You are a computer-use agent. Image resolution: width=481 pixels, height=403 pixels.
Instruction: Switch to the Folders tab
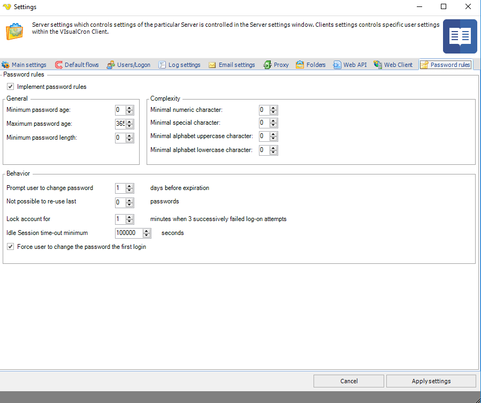(311, 65)
